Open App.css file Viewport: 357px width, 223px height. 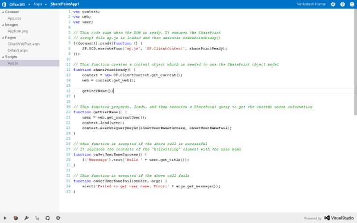point(14,18)
